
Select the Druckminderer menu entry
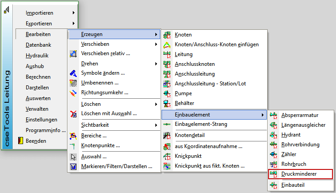click(x=300, y=174)
